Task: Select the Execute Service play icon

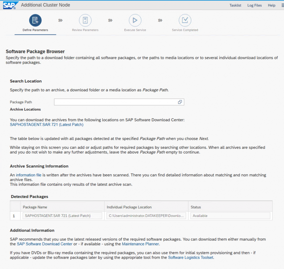Action: pos(135,20)
